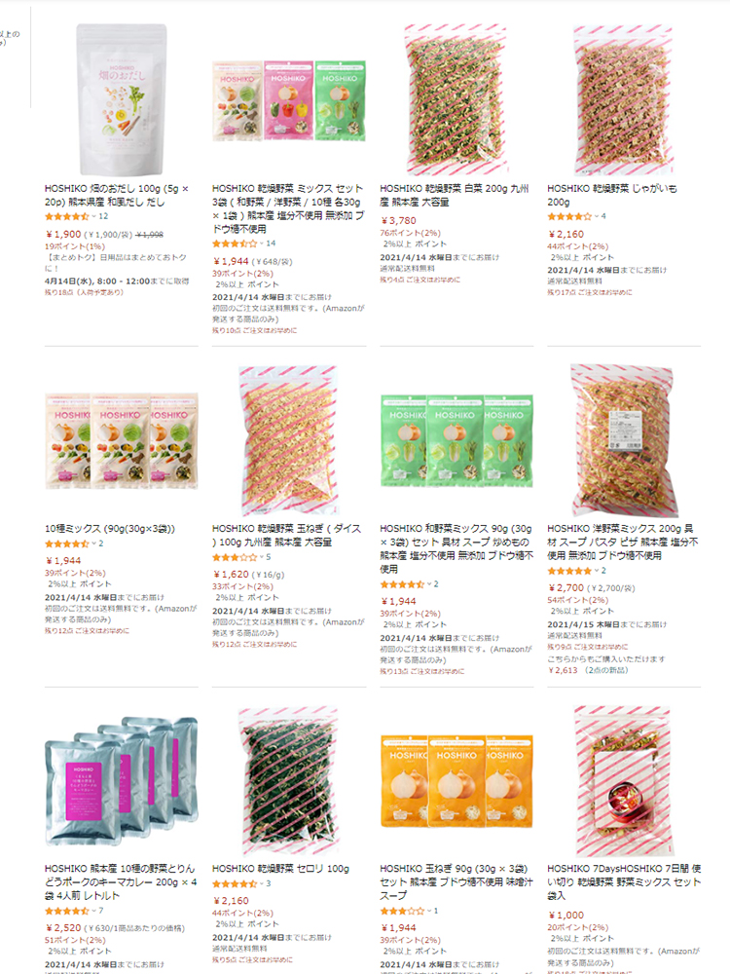This screenshot has height=974, width=730.
Task: Expand the rating dropdown beside 12 reviews for 畑のおだし
Action: [x=93, y=216]
